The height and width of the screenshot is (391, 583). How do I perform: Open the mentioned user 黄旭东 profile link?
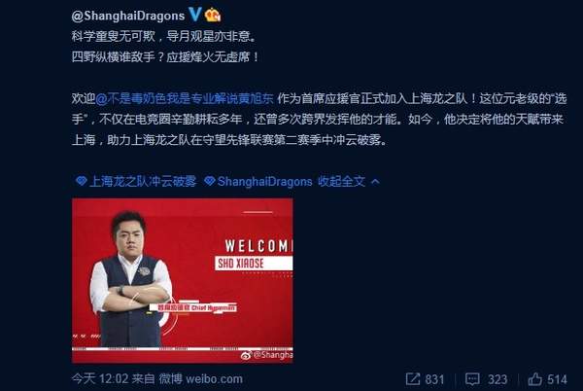point(185,98)
